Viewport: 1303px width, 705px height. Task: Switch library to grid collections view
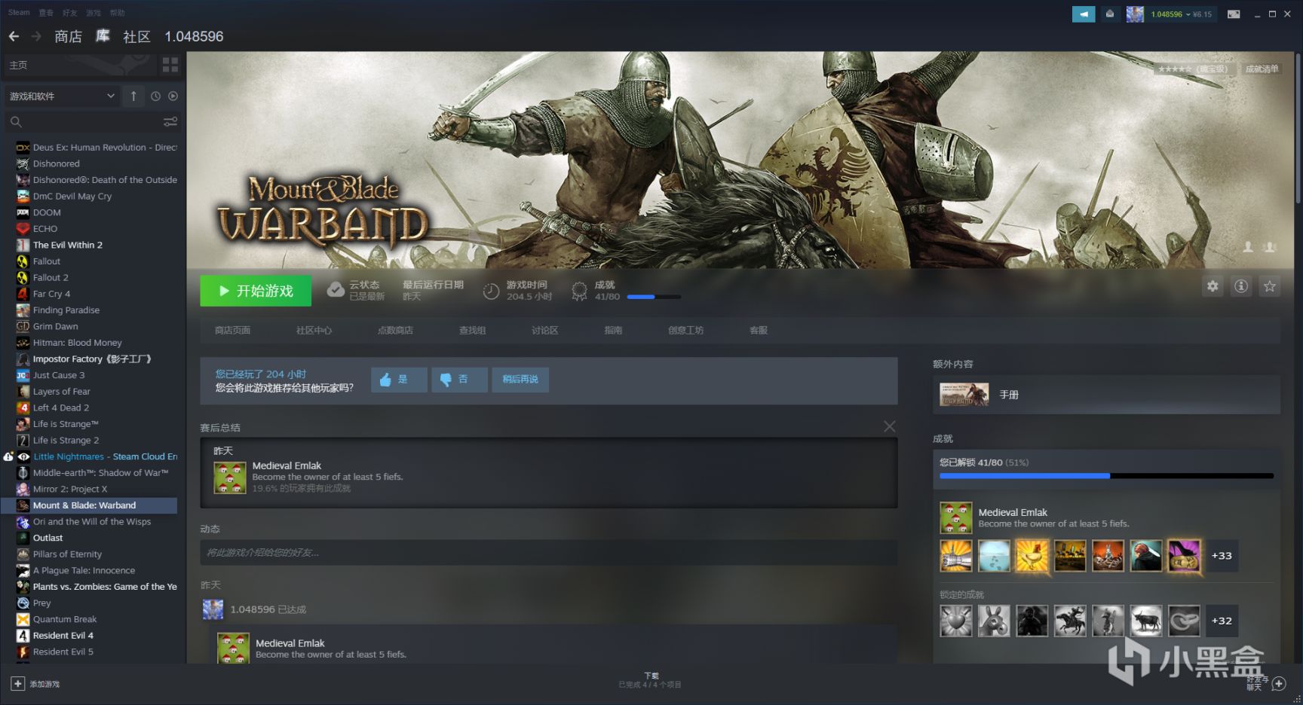click(170, 66)
